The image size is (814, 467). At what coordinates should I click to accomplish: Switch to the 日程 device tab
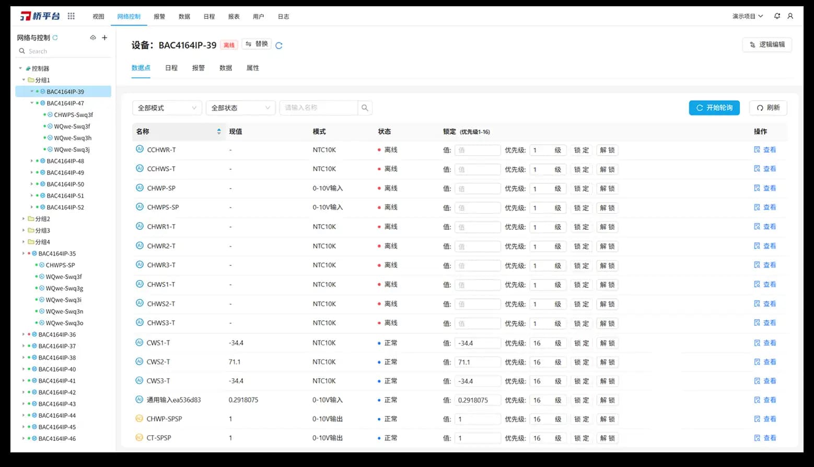pos(171,68)
